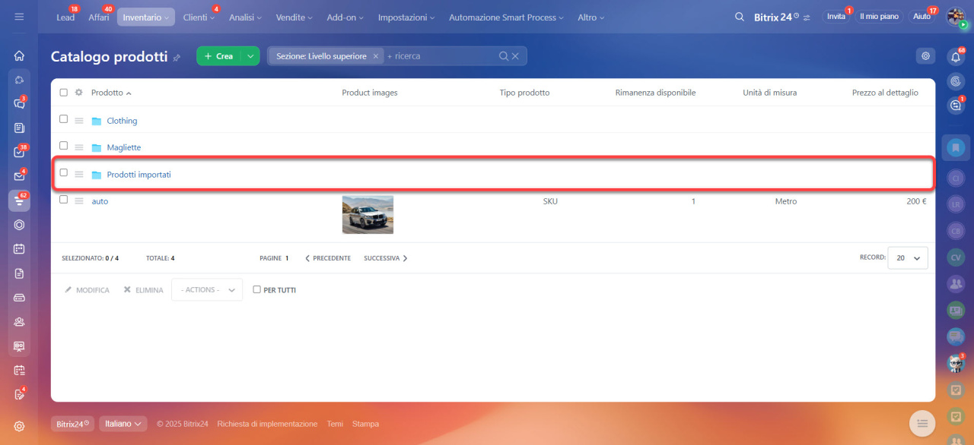The width and height of the screenshot is (974, 445).
Task: Expand the Actions dropdown
Action: click(207, 290)
